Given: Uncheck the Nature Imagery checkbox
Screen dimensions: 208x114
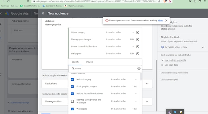Looking at the screenshot, I should tap(72, 79).
